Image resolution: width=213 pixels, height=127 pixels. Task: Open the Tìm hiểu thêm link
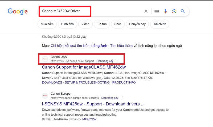(x=121, y=46)
